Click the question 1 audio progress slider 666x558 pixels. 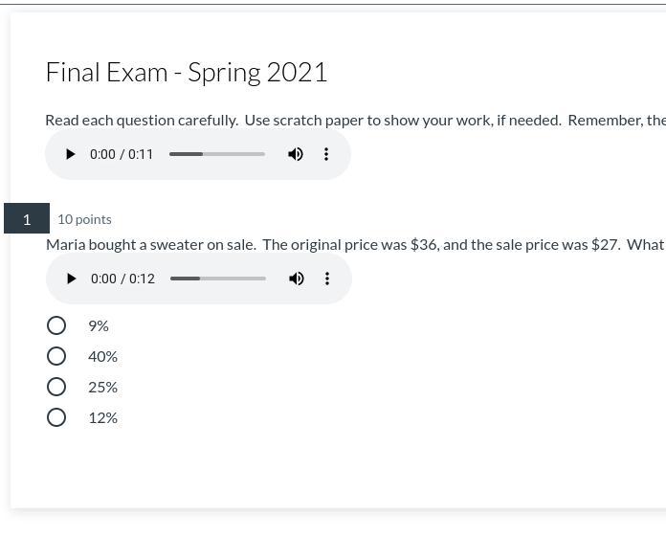pos(218,279)
